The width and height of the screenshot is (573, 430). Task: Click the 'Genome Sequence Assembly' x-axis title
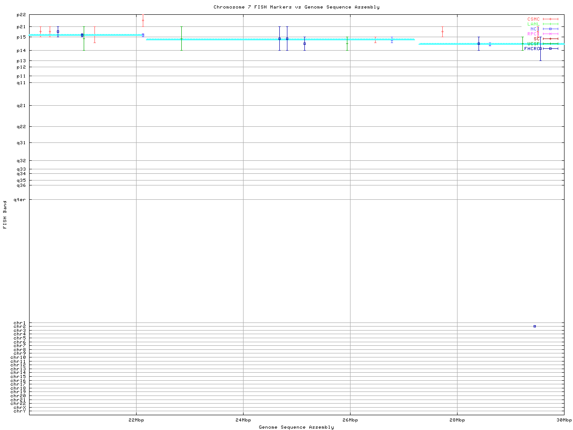296,427
